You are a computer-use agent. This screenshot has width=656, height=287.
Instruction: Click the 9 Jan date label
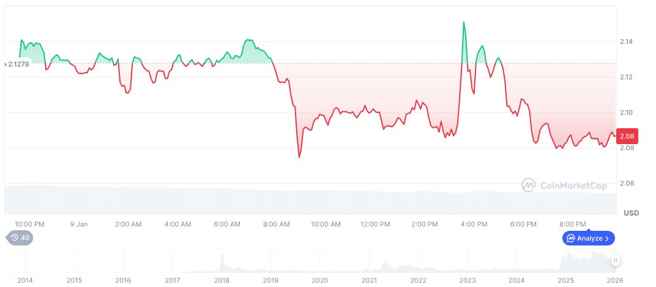coord(79,224)
